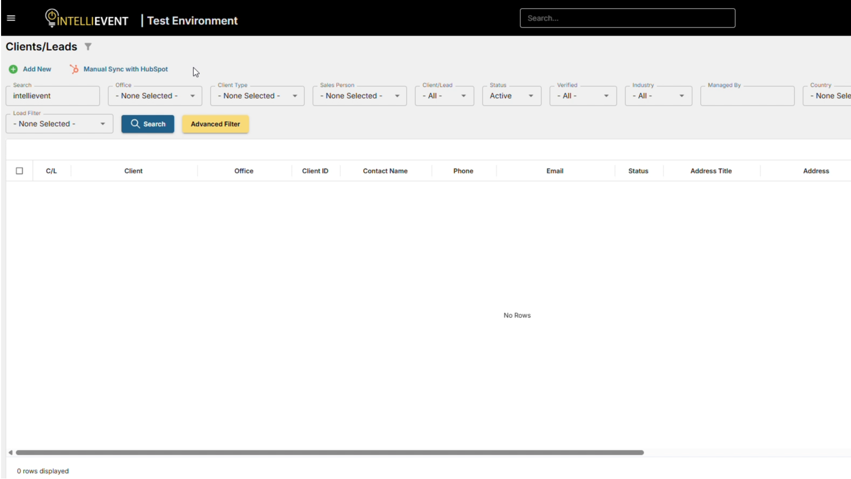The height and width of the screenshot is (479, 851).
Task: Open the Country dropdown
Action: [827, 96]
